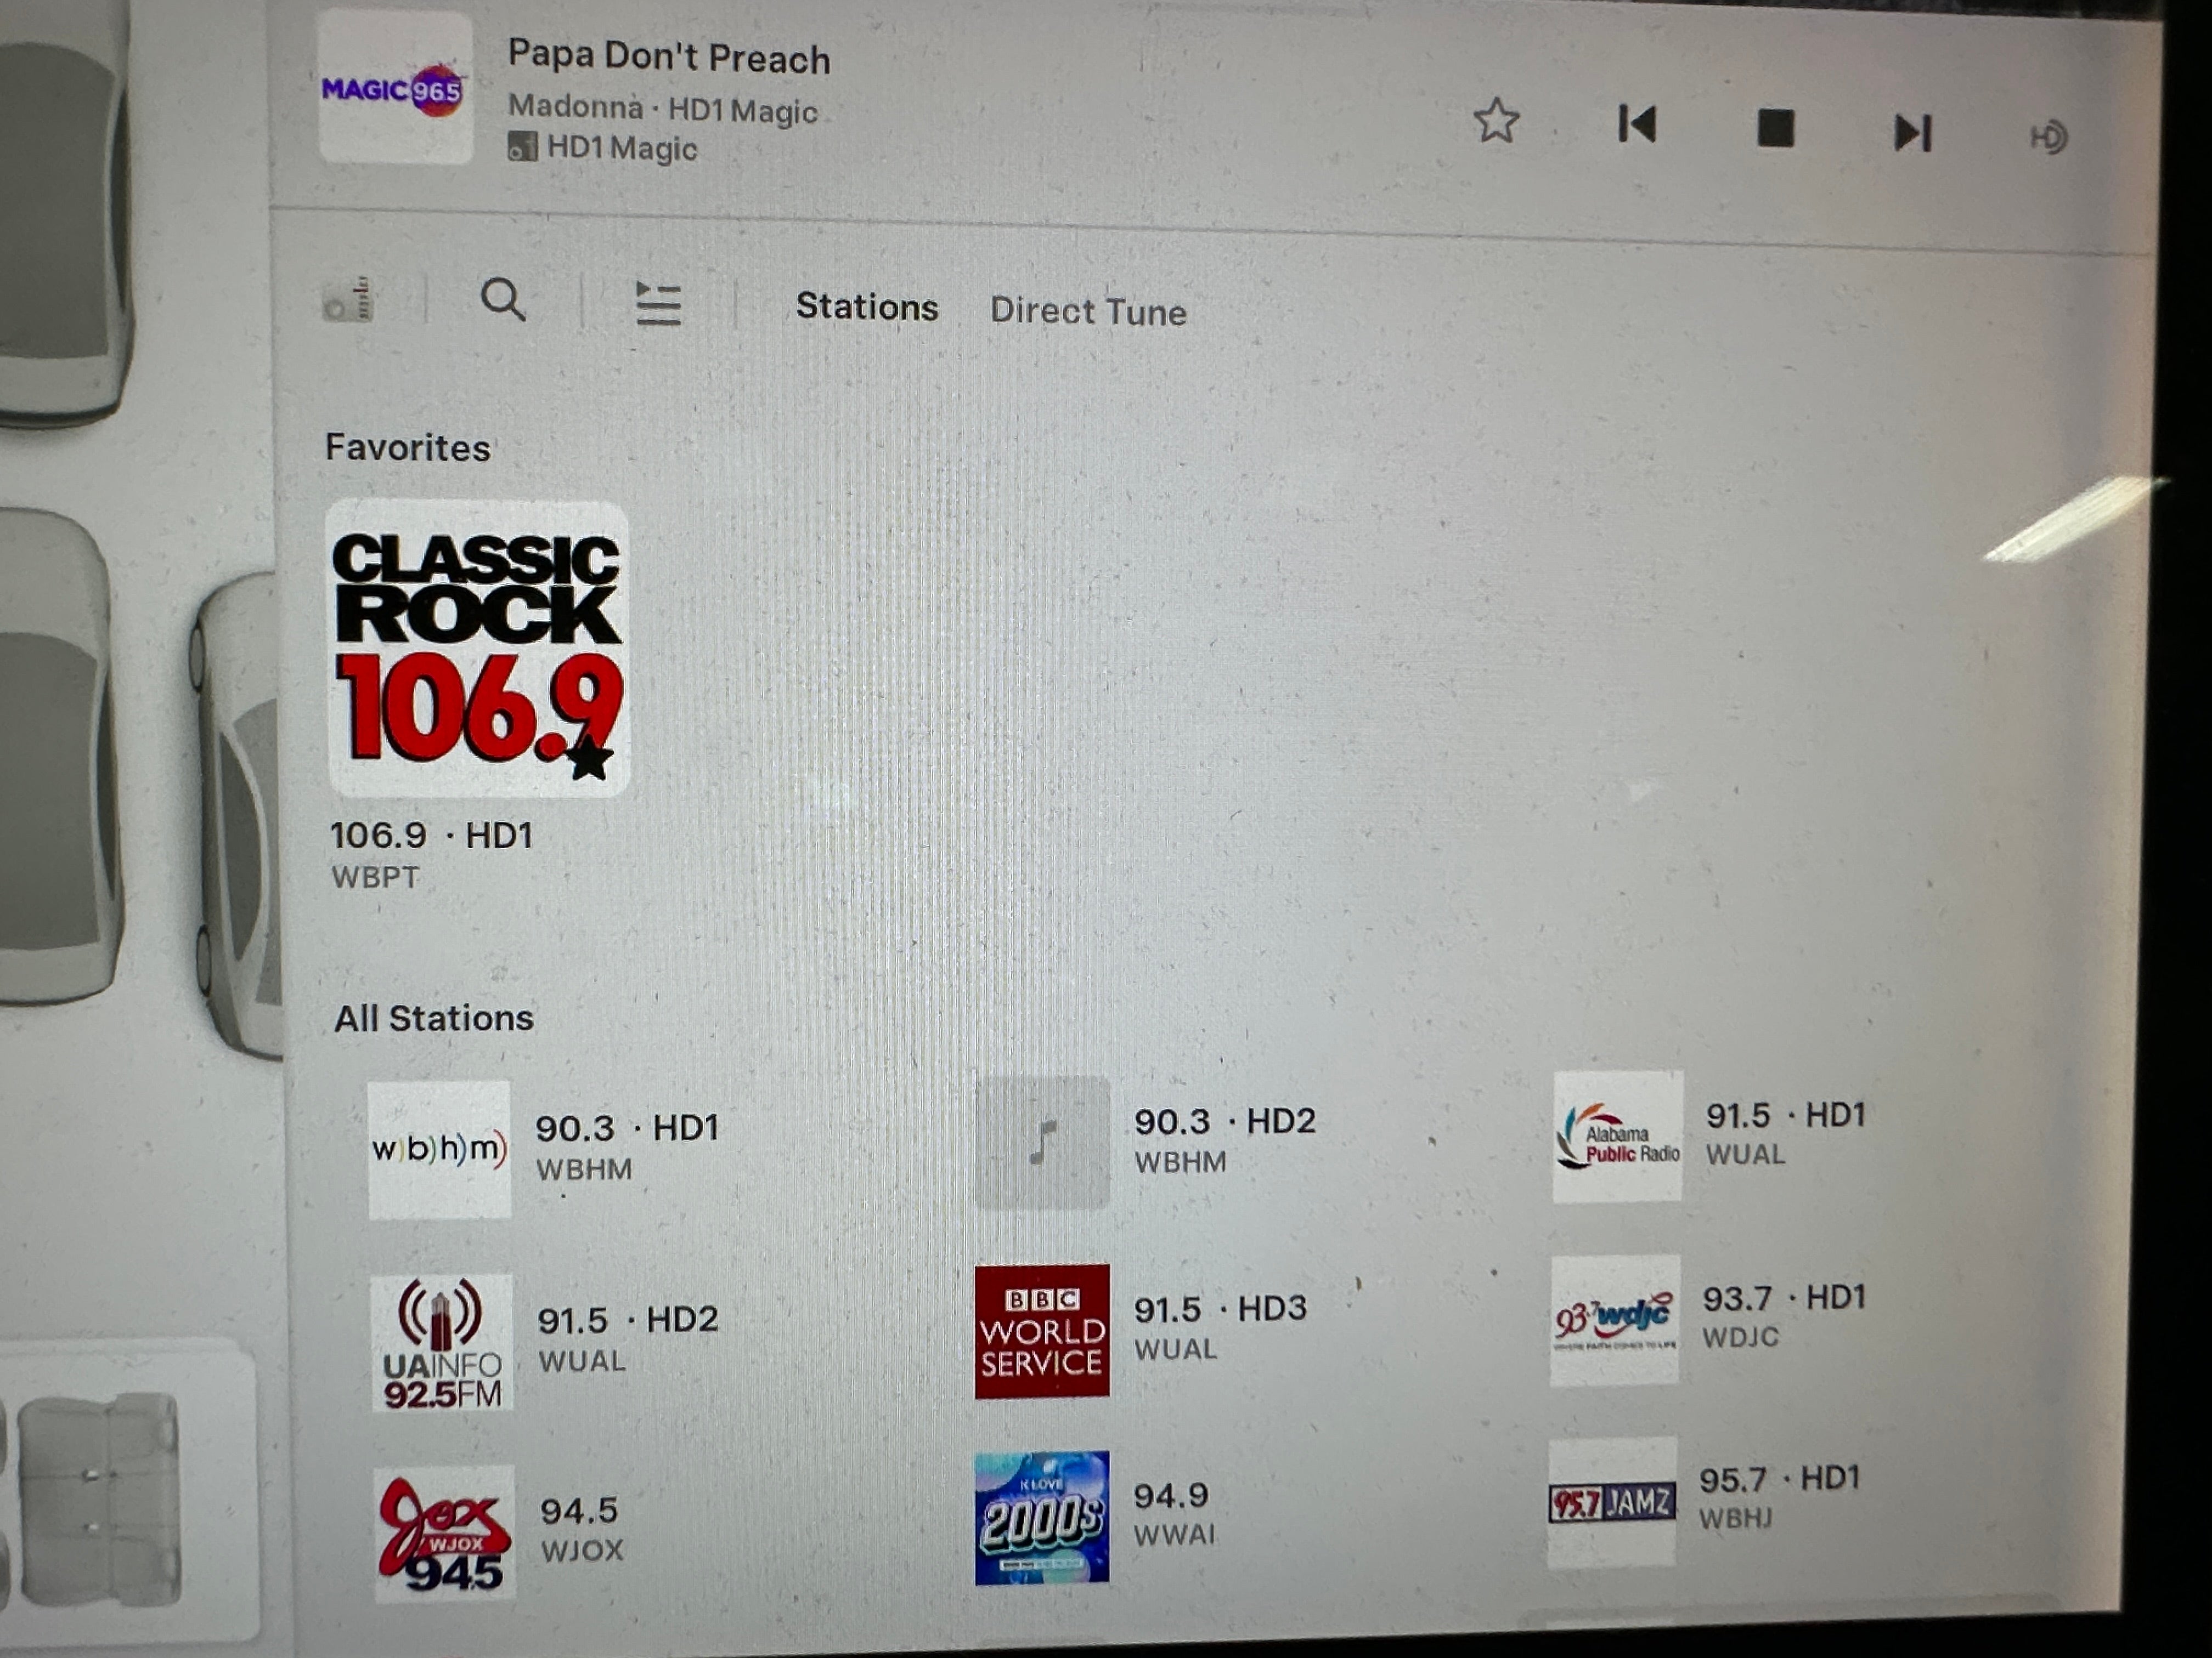Select '106.9 · HD1' label under favorite
This screenshot has width=2212, height=1658.
pos(432,834)
